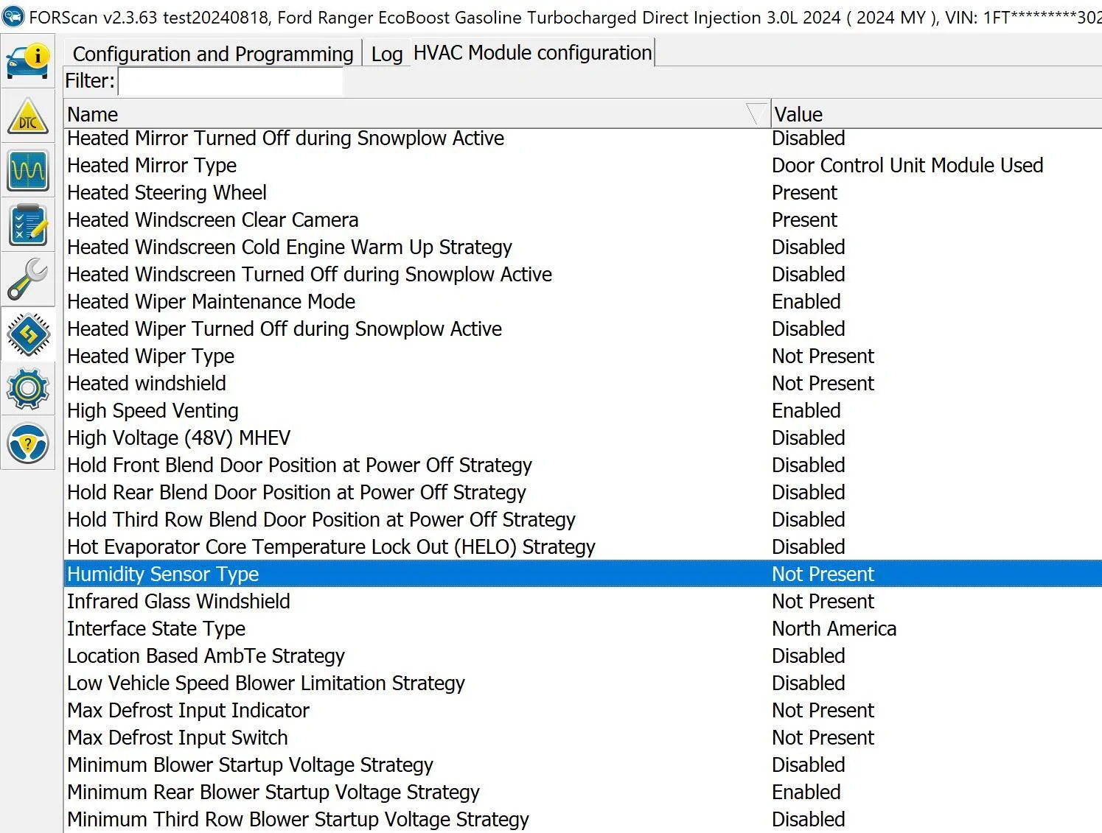Select the configuration and programming chip icon
Screen dimensions: 1102x833
pyautogui.click(x=28, y=334)
